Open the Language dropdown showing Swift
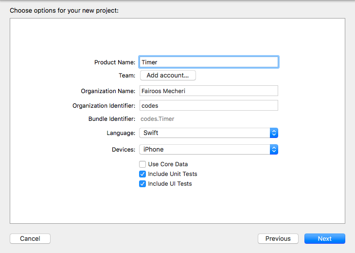355x253 pixels. point(204,133)
